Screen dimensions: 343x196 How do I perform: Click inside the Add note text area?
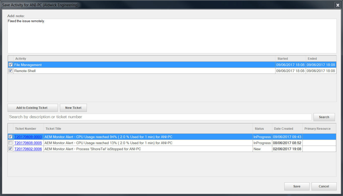pyautogui.click(x=172, y=36)
